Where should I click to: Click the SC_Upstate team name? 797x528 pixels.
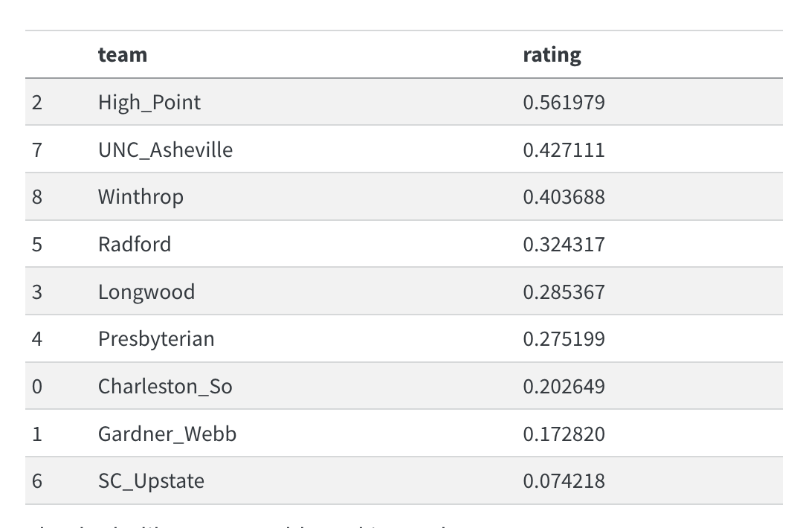click(151, 481)
